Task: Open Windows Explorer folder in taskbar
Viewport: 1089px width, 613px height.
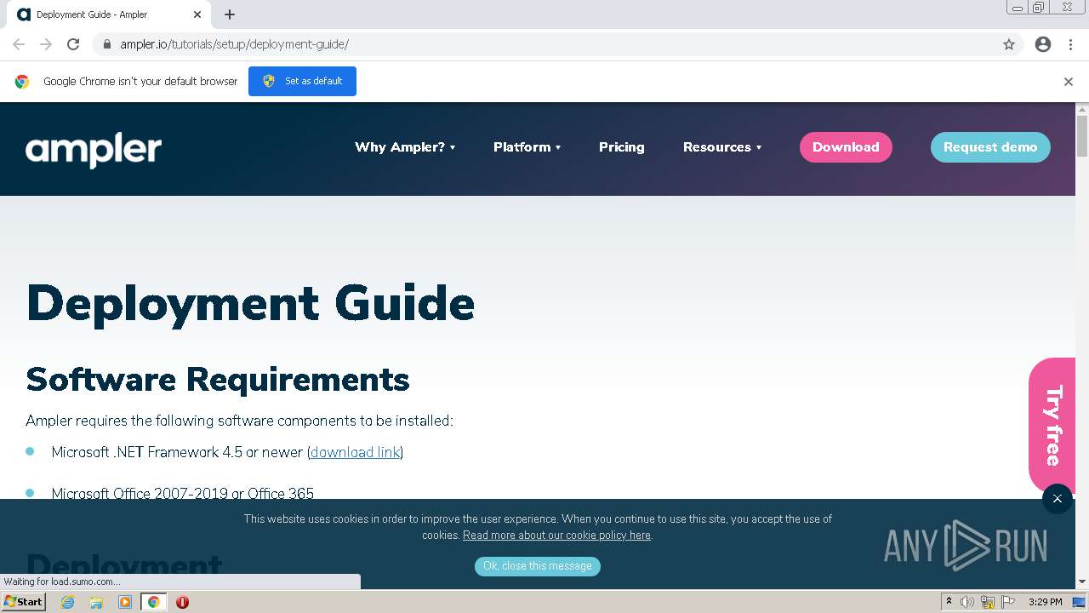Action: coord(96,602)
